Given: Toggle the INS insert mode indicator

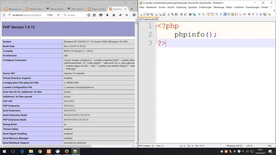Looking at the screenshot, I should (270, 146).
